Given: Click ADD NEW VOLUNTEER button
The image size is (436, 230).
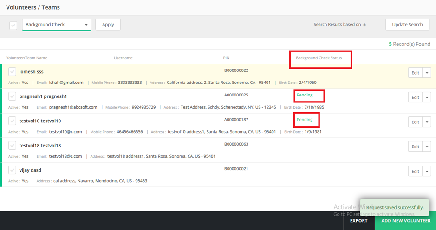Looking at the screenshot, I should (x=406, y=221).
